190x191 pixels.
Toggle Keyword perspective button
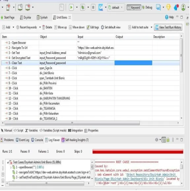click(x=134, y=8)
